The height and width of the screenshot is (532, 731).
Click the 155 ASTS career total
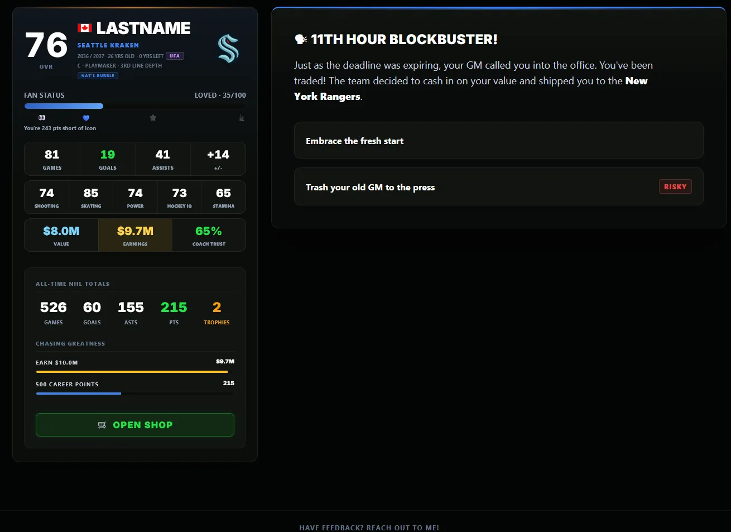tap(131, 313)
